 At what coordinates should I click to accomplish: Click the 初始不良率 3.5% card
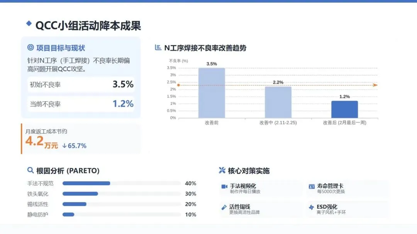[81, 84]
